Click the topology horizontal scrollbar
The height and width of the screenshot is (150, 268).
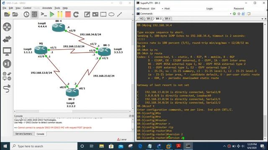72,111
